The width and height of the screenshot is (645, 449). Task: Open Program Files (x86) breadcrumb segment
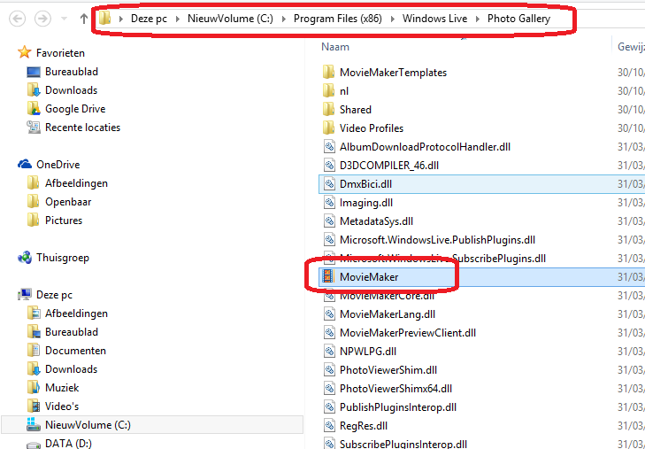(x=338, y=19)
